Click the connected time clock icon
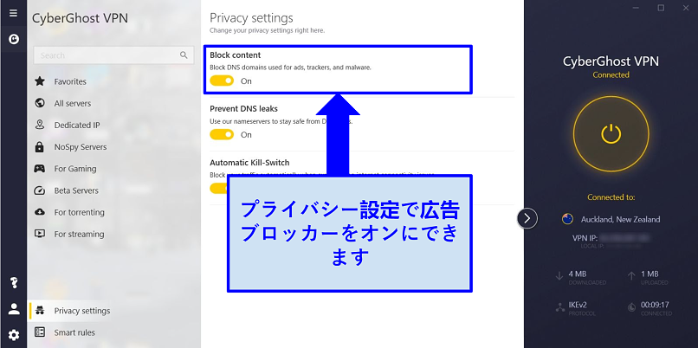Viewport: 698px width, 348px height. point(631,307)
